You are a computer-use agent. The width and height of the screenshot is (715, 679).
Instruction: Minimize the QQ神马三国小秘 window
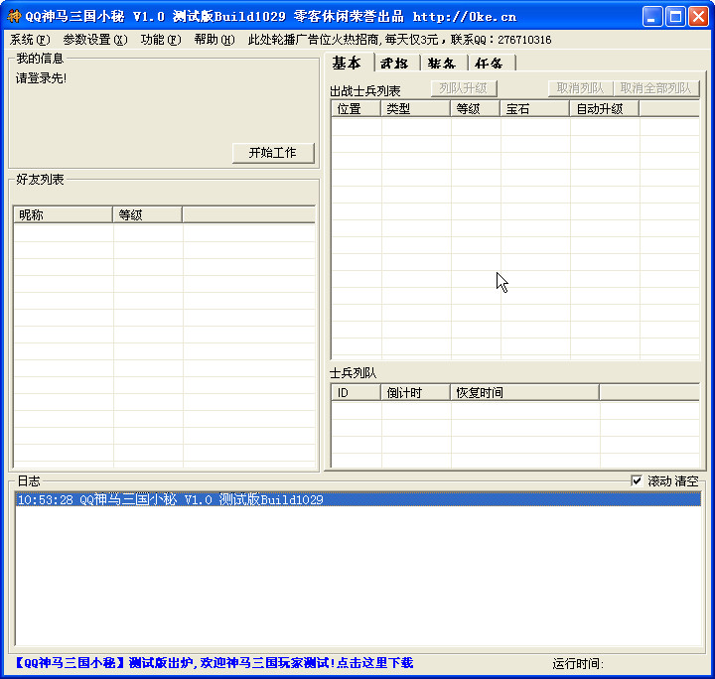coord(652,17)
